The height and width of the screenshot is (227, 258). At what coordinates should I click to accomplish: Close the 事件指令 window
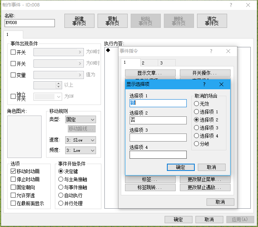click(x=228, y=51)
